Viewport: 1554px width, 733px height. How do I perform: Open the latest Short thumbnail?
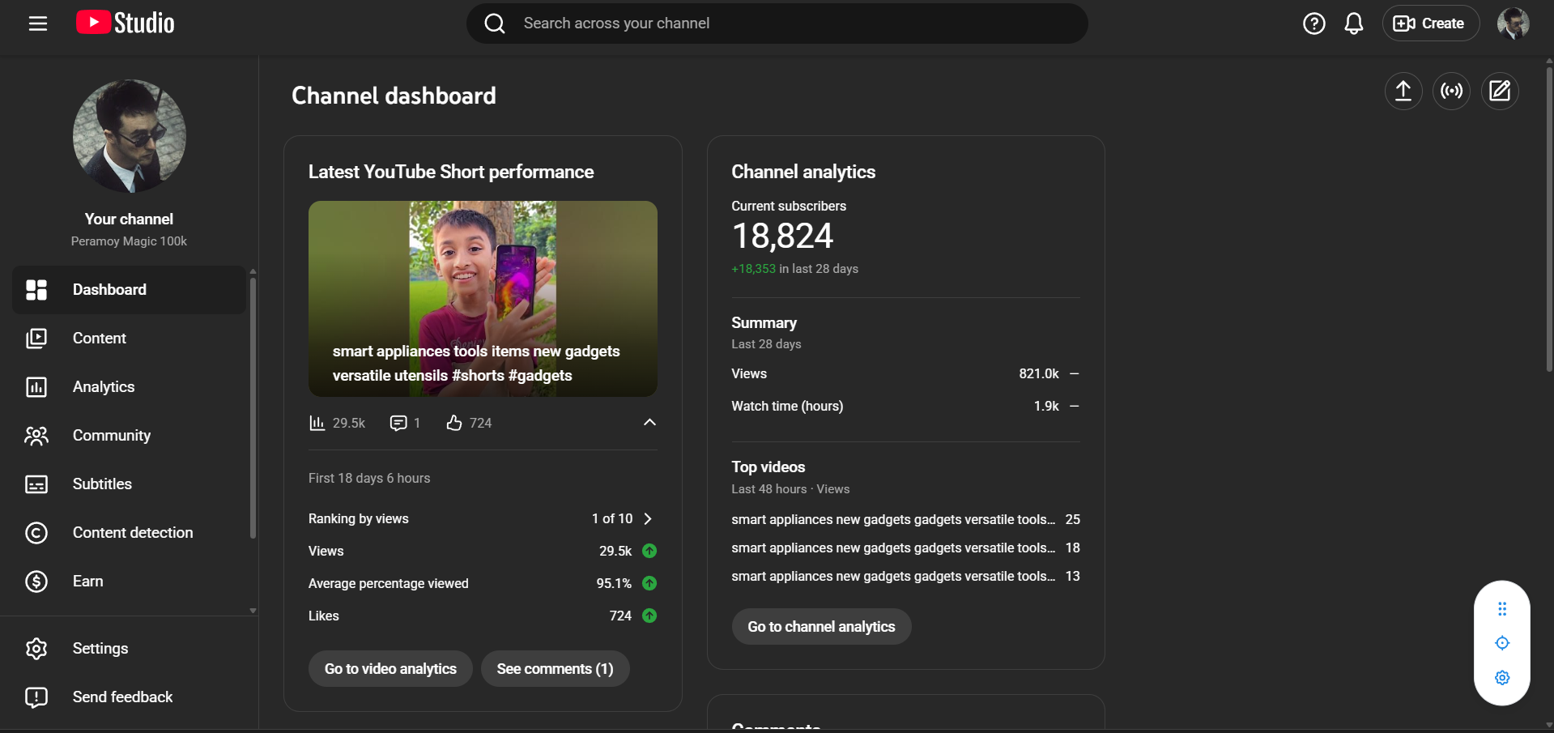[x=483, y=298]
